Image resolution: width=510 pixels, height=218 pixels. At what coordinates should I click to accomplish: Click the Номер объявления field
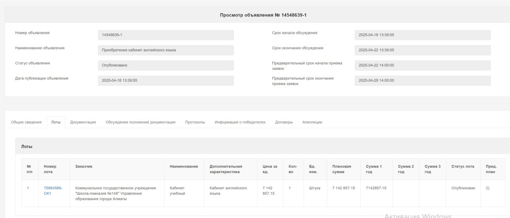(166, 35)
